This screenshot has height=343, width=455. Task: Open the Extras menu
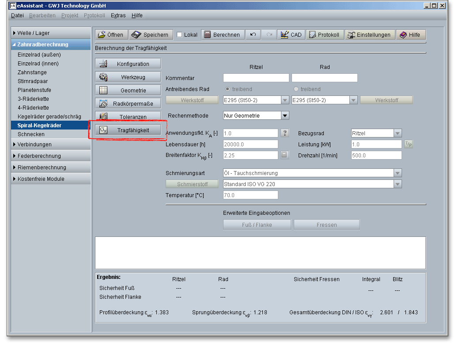pos(118,15)
